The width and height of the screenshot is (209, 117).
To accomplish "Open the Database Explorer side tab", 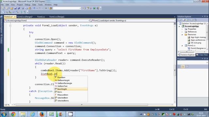I will pos(1,25).
